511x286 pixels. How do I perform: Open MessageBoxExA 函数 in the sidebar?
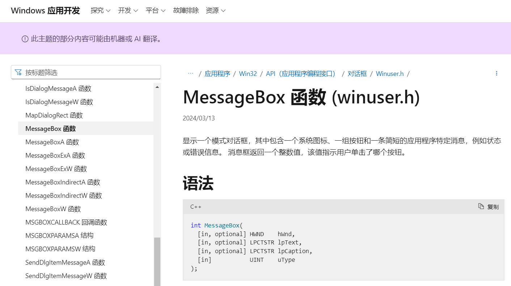(55, 155)
